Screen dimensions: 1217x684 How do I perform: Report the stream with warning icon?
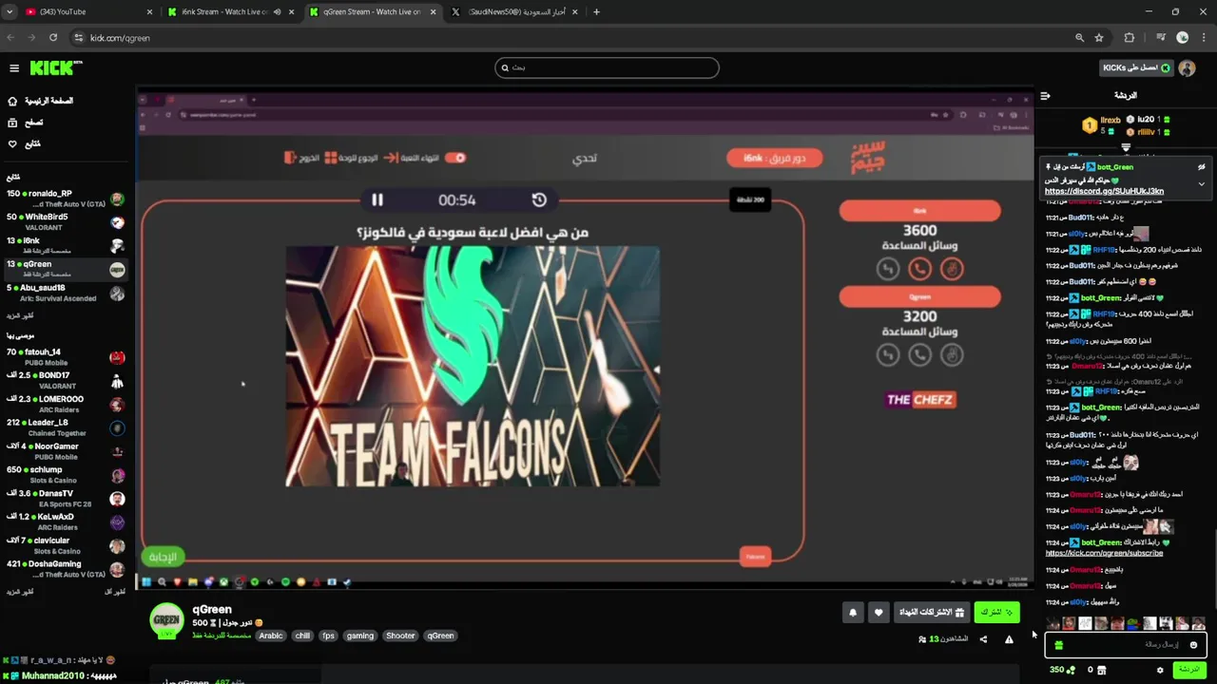tap(1009, 639)
